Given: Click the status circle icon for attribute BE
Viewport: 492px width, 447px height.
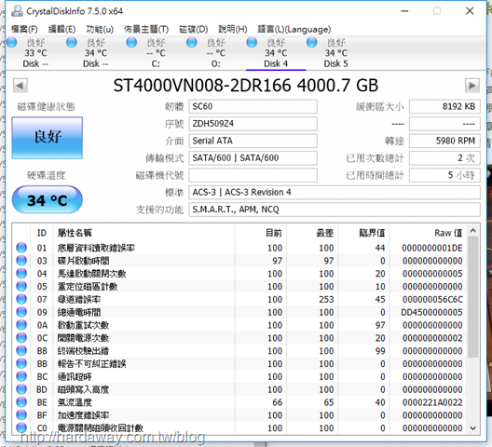Looking at the screenshot, I should [21, 401].
